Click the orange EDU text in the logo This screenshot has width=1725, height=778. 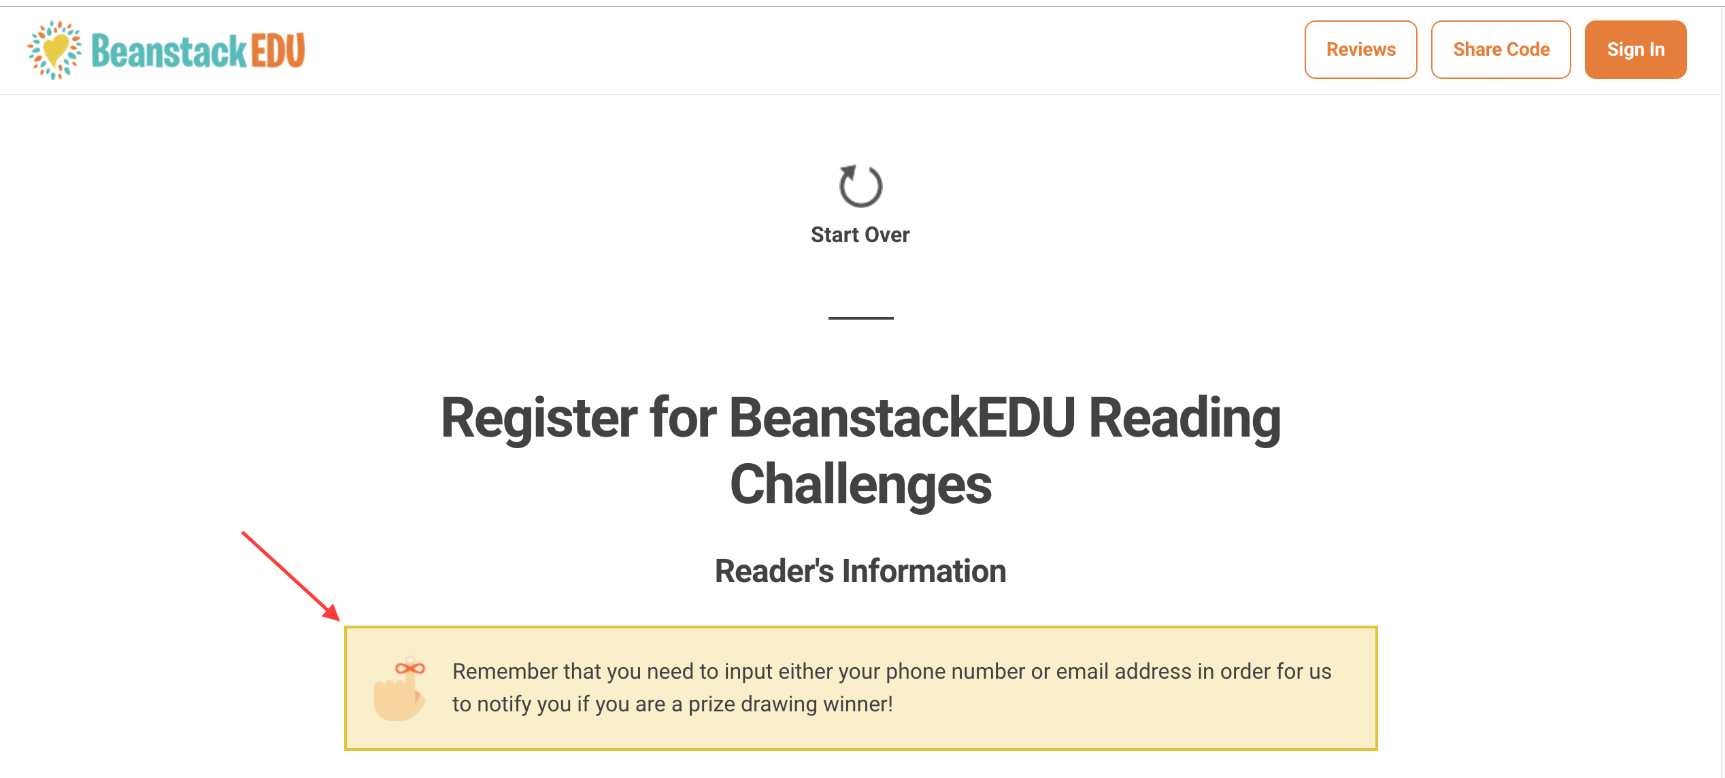pyautogui.click(x=278, y=51)
